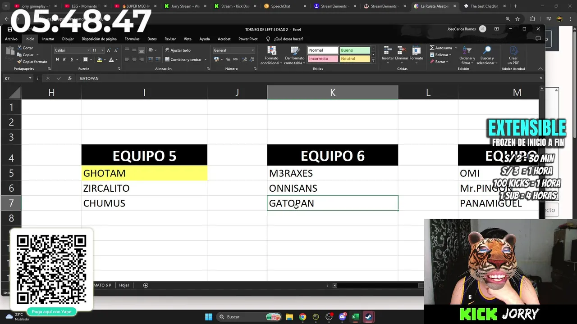Click the decrease decimals icon
Image resolution: width=577 pixels, height=324 pixels.
point(251,59)
